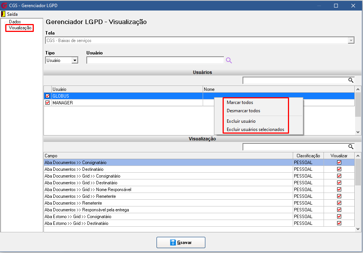Select row Aba Documentos >> Consignatário

199,163
